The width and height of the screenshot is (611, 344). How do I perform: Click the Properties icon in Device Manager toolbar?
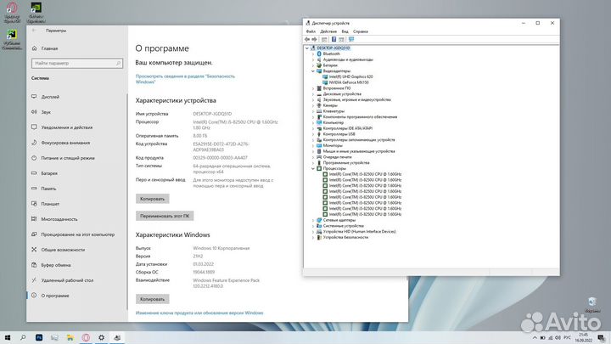tap(324, 39)
